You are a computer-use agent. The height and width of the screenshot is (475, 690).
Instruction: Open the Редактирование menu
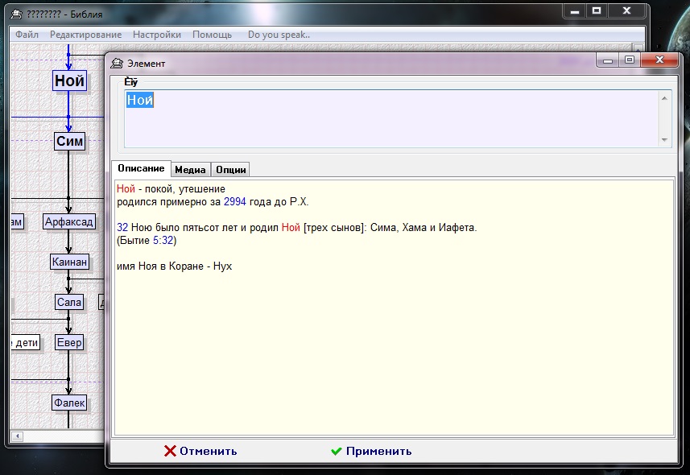click(x=85, y=35)
